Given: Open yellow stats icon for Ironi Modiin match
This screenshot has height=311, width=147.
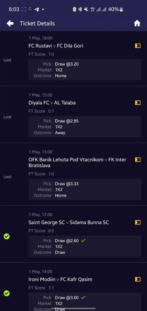Looking at the screenshot, I should (x=138, y=279).
